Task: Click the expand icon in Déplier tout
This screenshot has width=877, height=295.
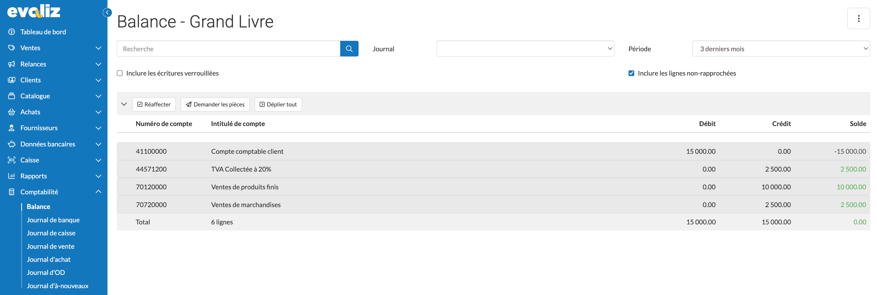Action: point(262,104)
